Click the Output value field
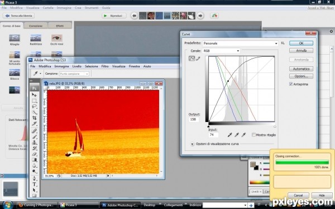The height and width of the screenshot is (209, 335). 194,119
